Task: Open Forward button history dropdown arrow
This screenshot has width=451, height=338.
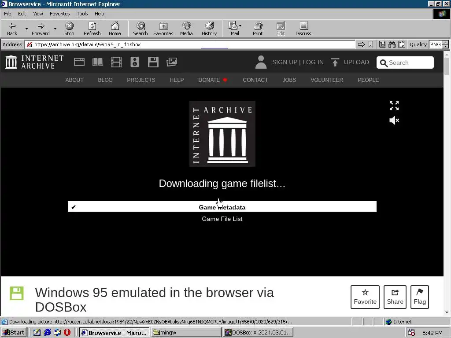Action: pos(55,29)
